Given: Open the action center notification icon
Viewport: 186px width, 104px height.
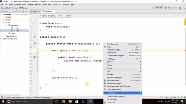Looking at the screenshot, I should (x=182, y=101).
